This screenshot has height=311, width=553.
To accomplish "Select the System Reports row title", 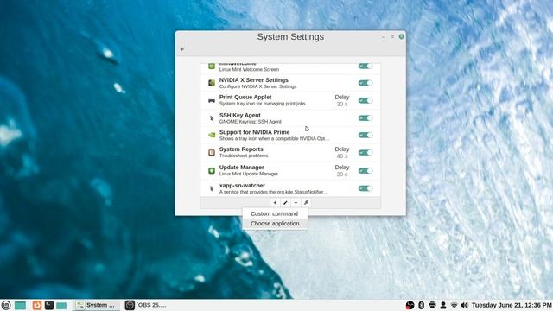I will click(241, 149).
